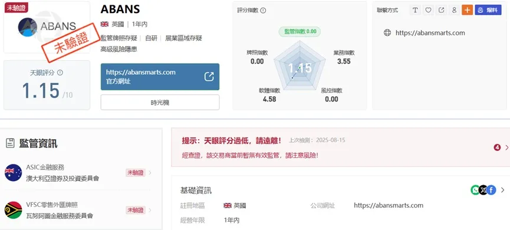Click the globe icon beside abansmarts.com

click(387, 32)
